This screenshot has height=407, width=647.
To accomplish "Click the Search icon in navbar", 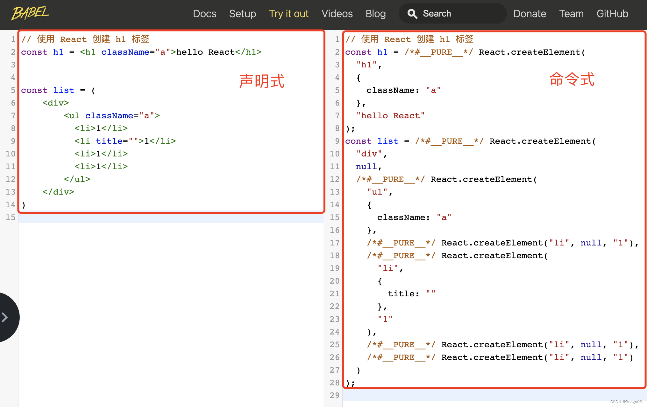I will tap(412, 13).
